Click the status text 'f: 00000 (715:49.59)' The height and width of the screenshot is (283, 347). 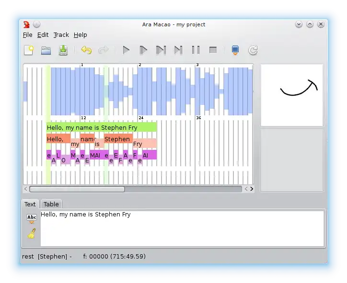coord(115,256)
